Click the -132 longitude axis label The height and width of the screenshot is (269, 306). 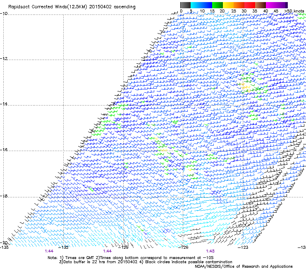pos(64,247)
